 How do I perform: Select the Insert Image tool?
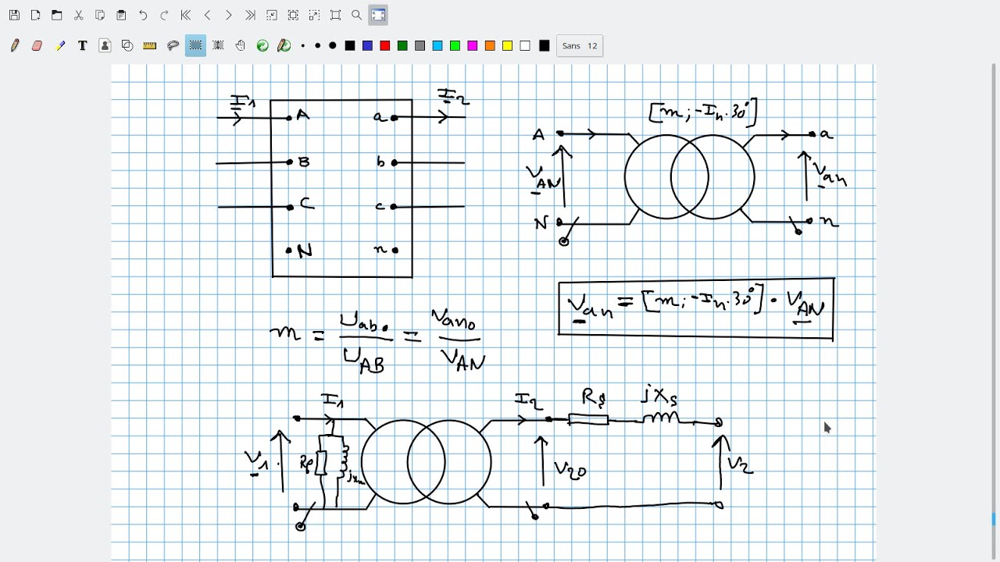(105, 46)
